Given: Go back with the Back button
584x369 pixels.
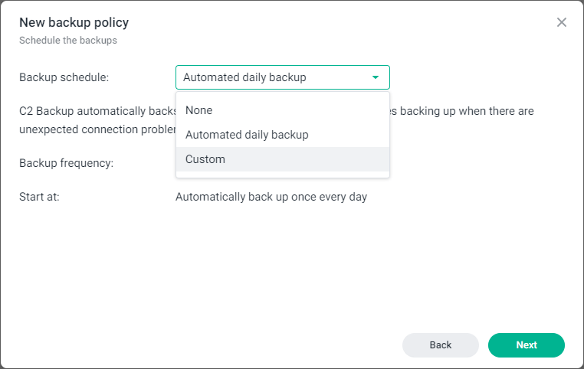Looking at the screenshot, I should pyautogui.click(x=440, y=345).
